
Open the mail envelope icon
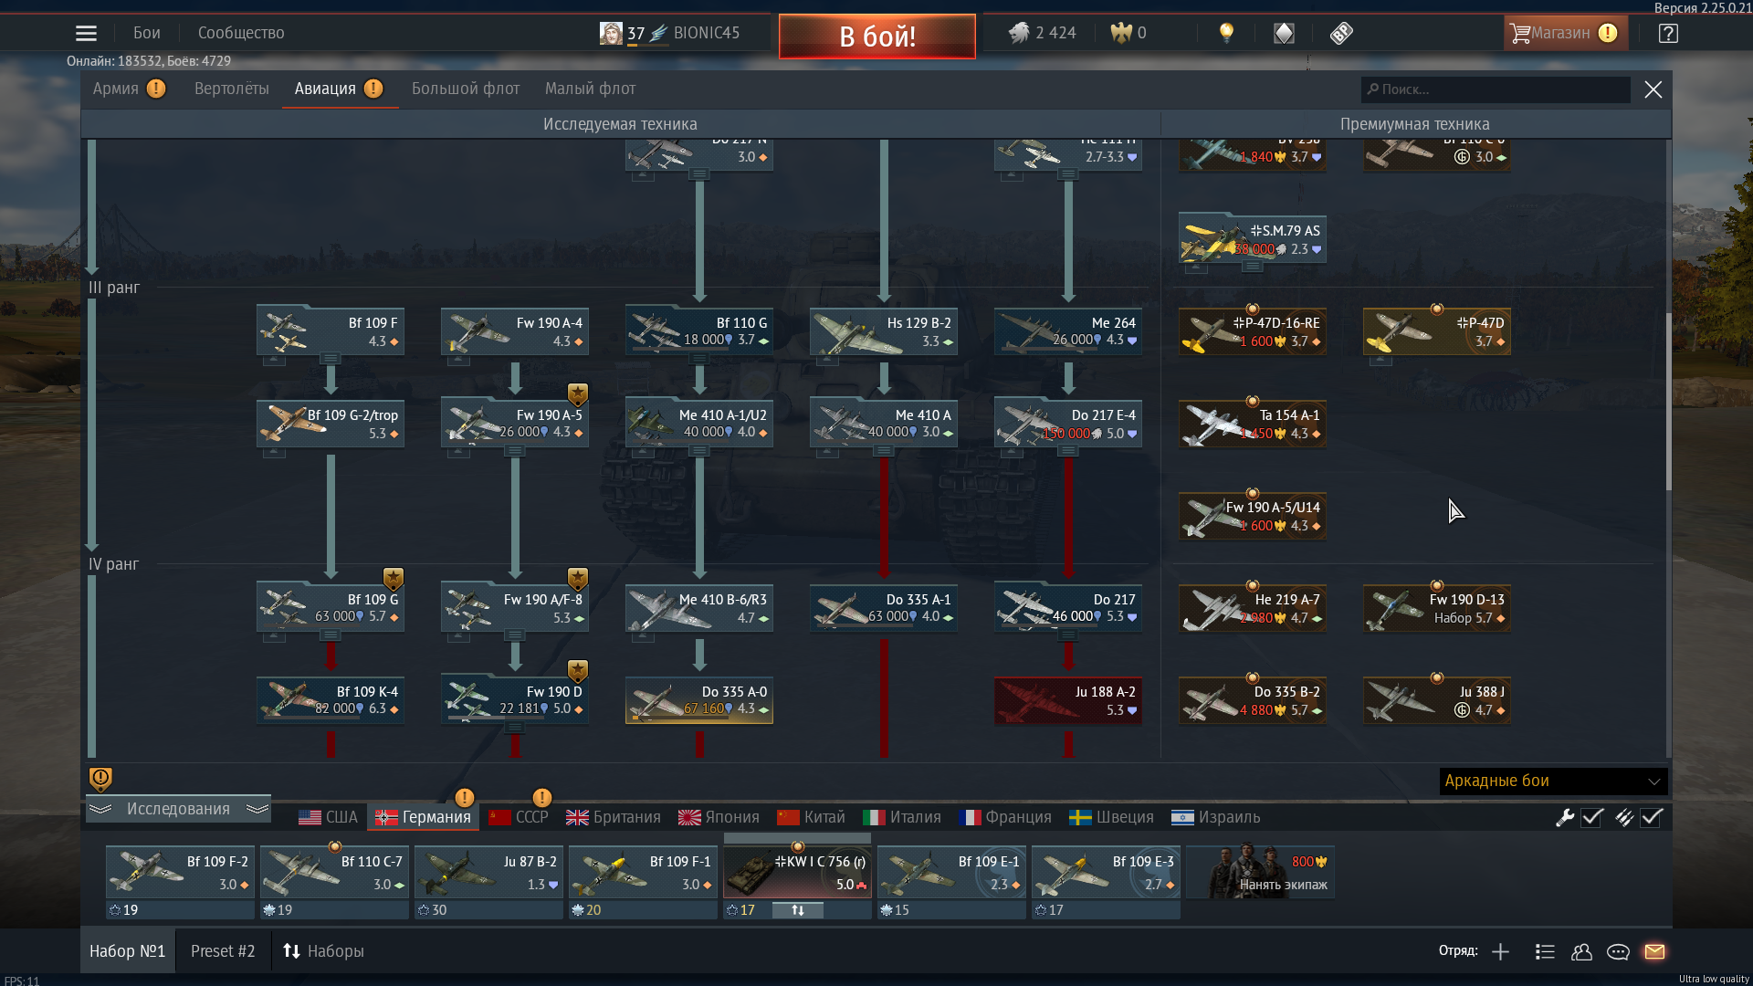[1654, 952]
